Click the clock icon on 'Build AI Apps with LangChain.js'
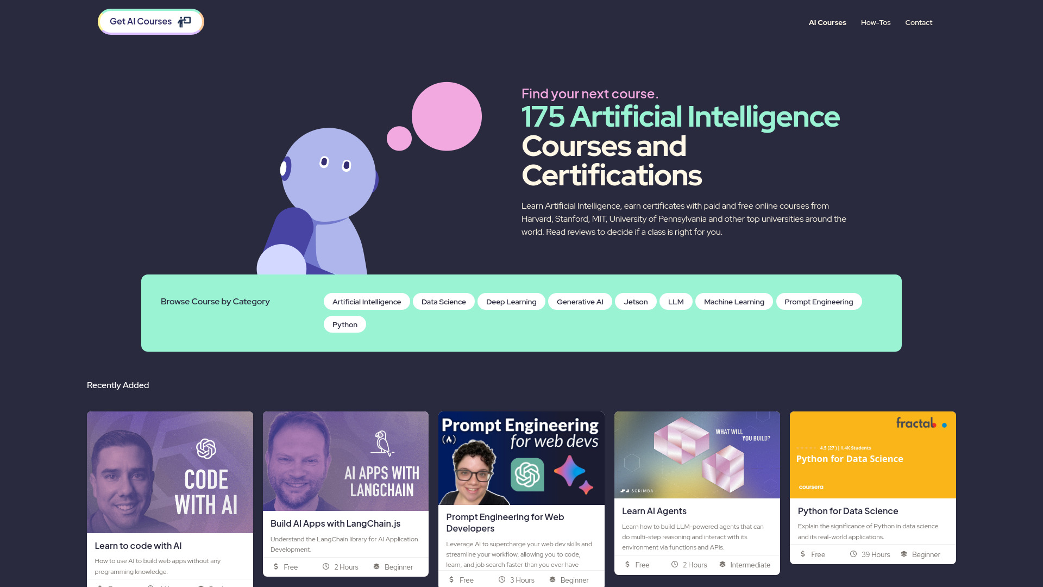 (x=326, y=566)
